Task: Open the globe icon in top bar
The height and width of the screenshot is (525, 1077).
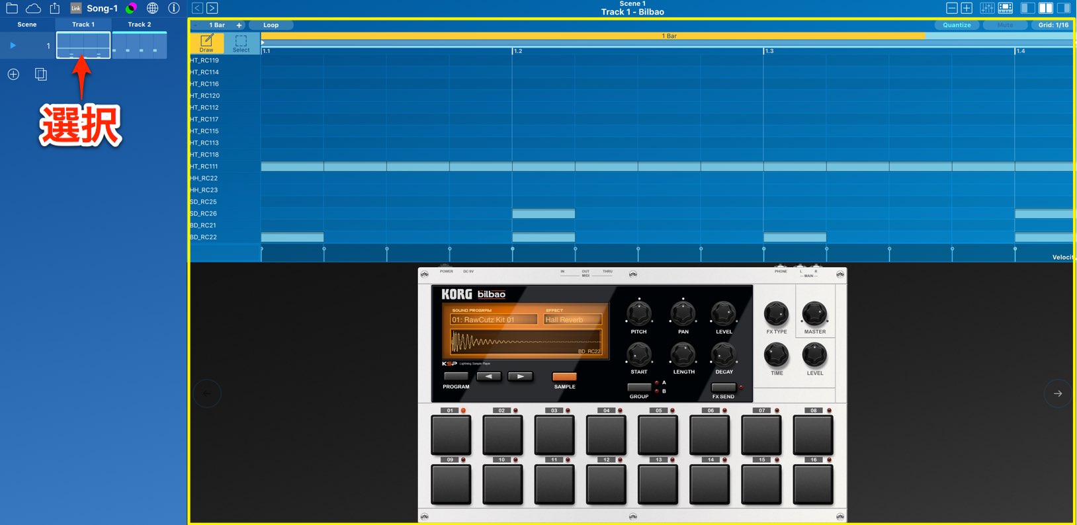Action: pos(153,8)
